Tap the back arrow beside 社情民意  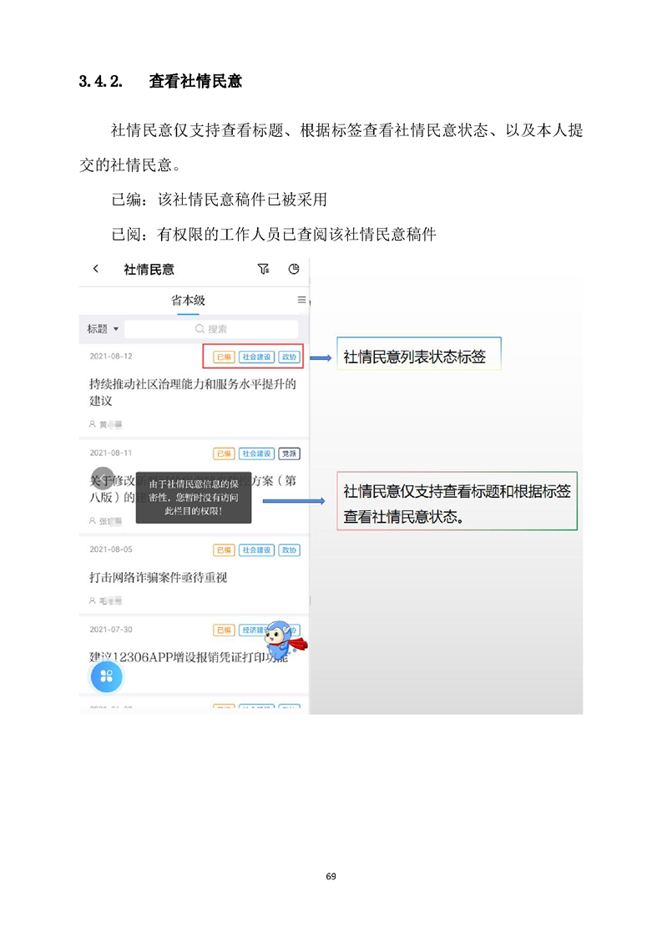coord(96,269)
